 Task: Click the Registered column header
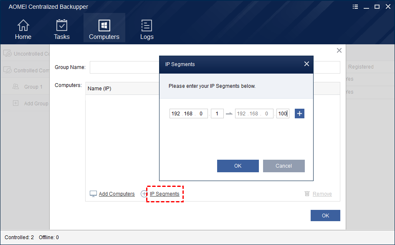pos(361,67)
